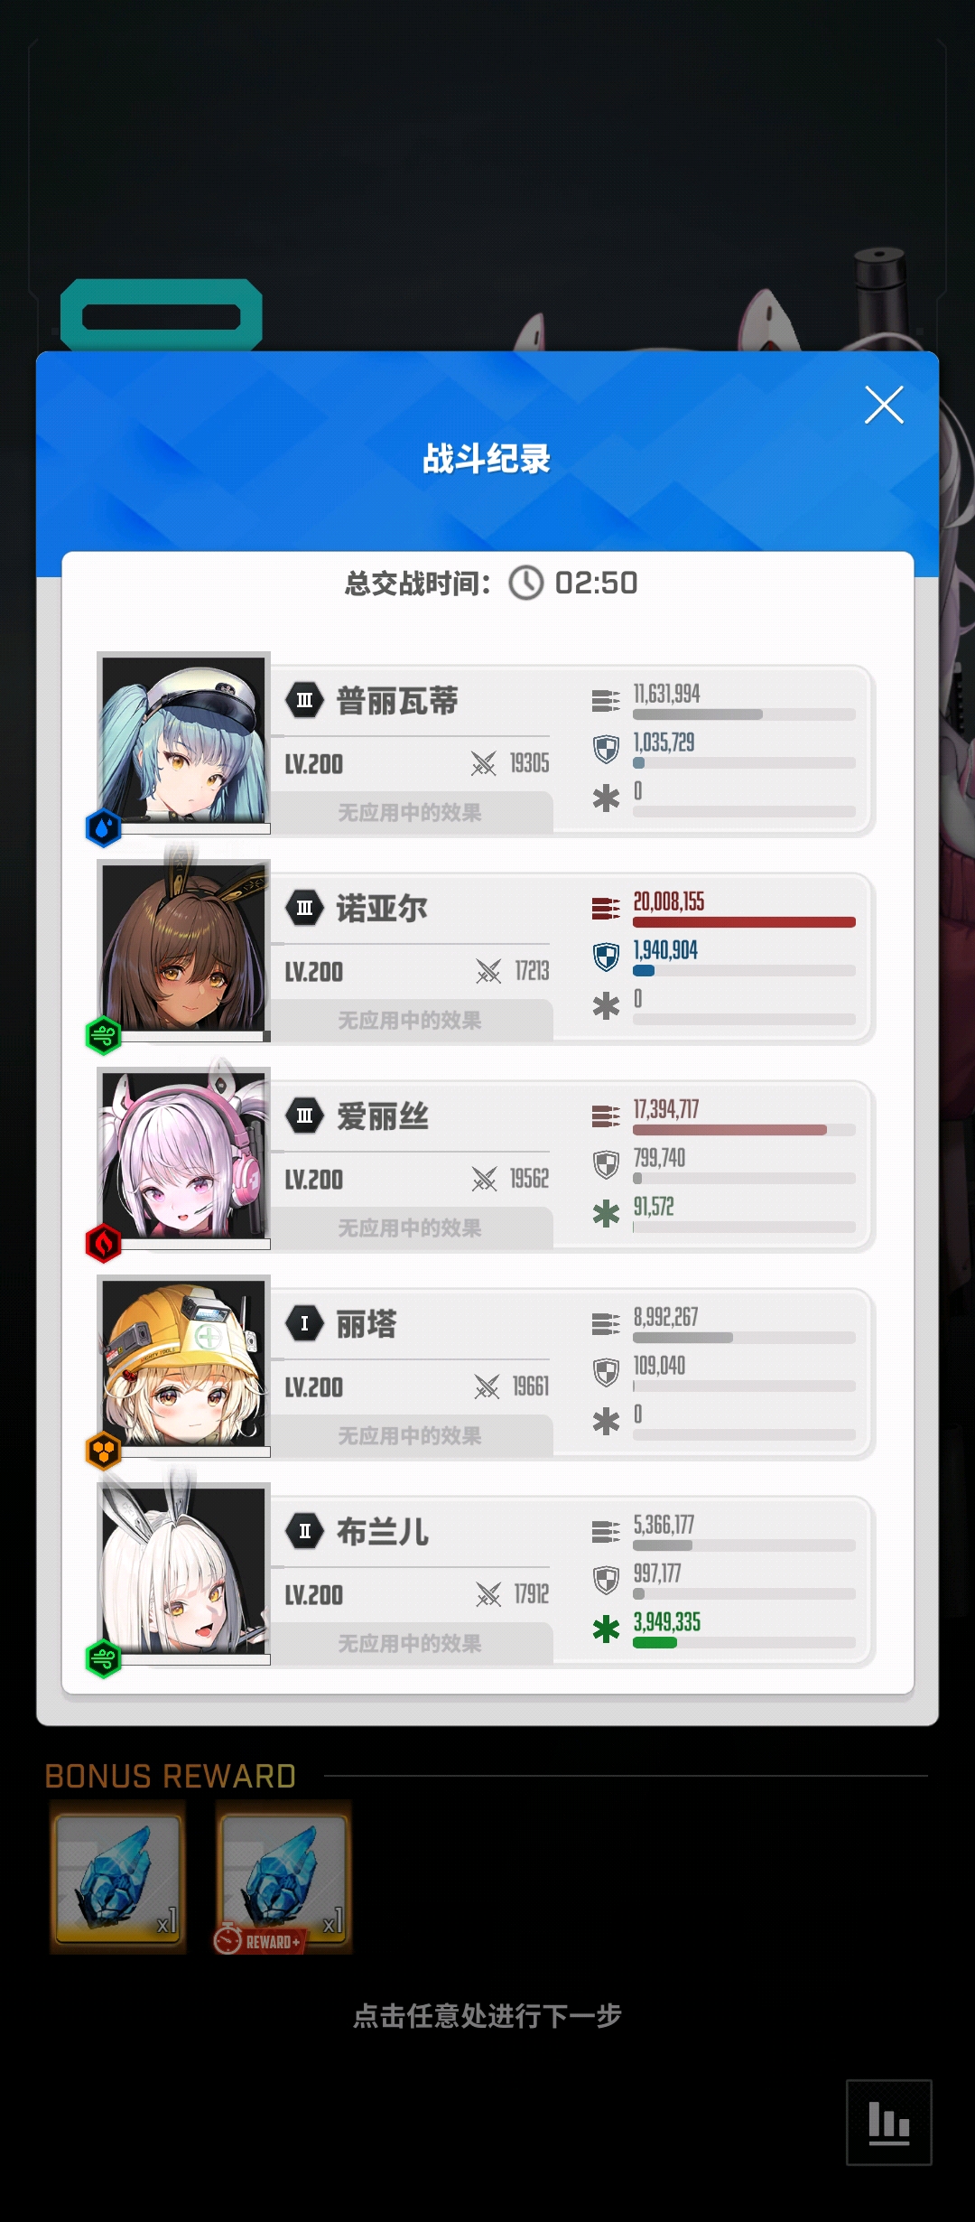Viewport: 975px width, 2222px height.
Task: Click 布兰儿's wind element badge
Action: click(x=103, y=1658)
